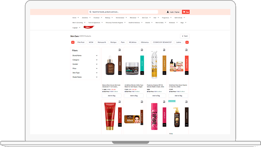Wishlist the Lakme Lip Love balm
261x147 pixels.
(164, 102)
